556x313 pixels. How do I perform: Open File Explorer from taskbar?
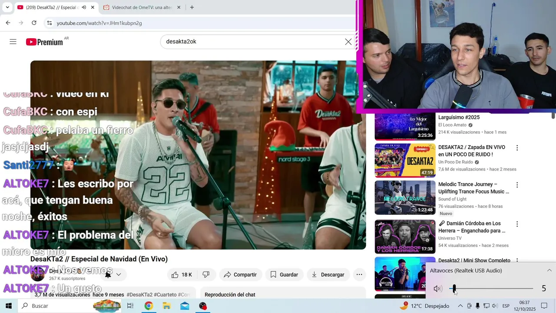(x=166, y=306)
